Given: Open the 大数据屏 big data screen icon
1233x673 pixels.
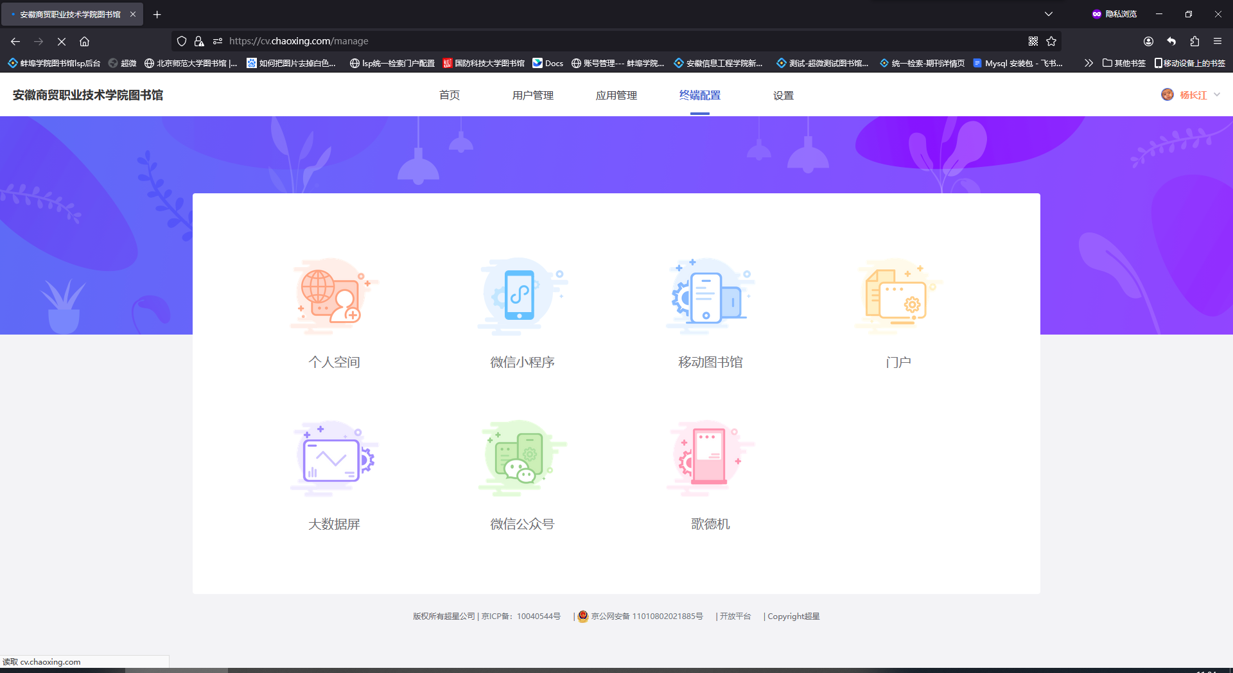Looking at the screenshot, I should 334,459.
